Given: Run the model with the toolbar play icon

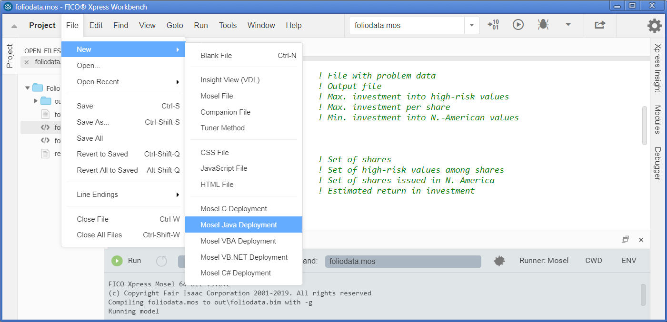Looking at the screenshot, I should tap(518, 25).
